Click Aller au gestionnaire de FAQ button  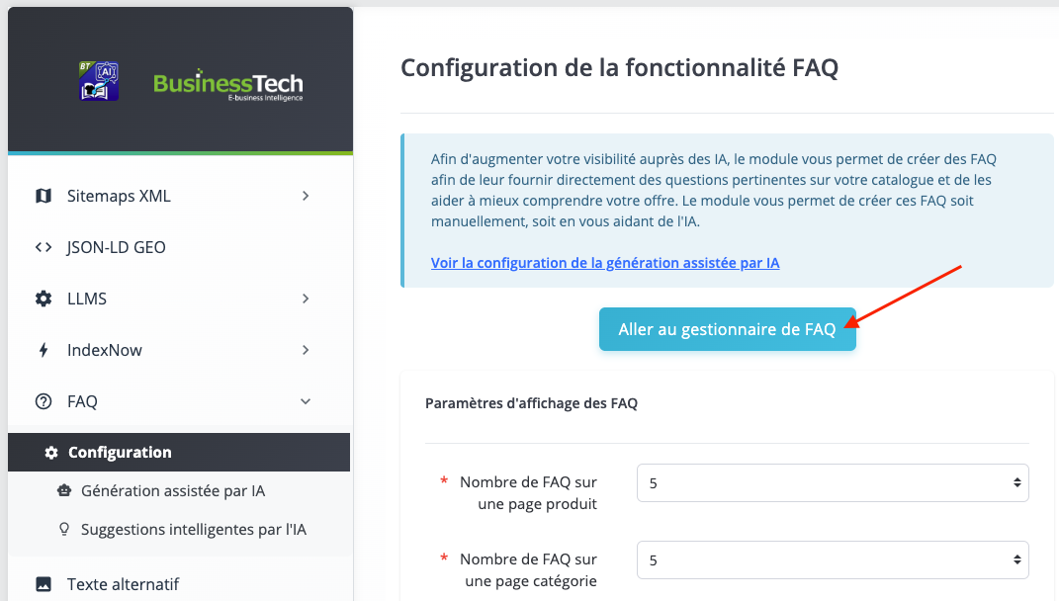727,330
